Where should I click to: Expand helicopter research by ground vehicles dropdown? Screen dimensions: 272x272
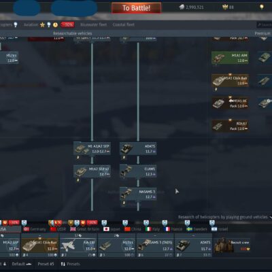(271, 217)
